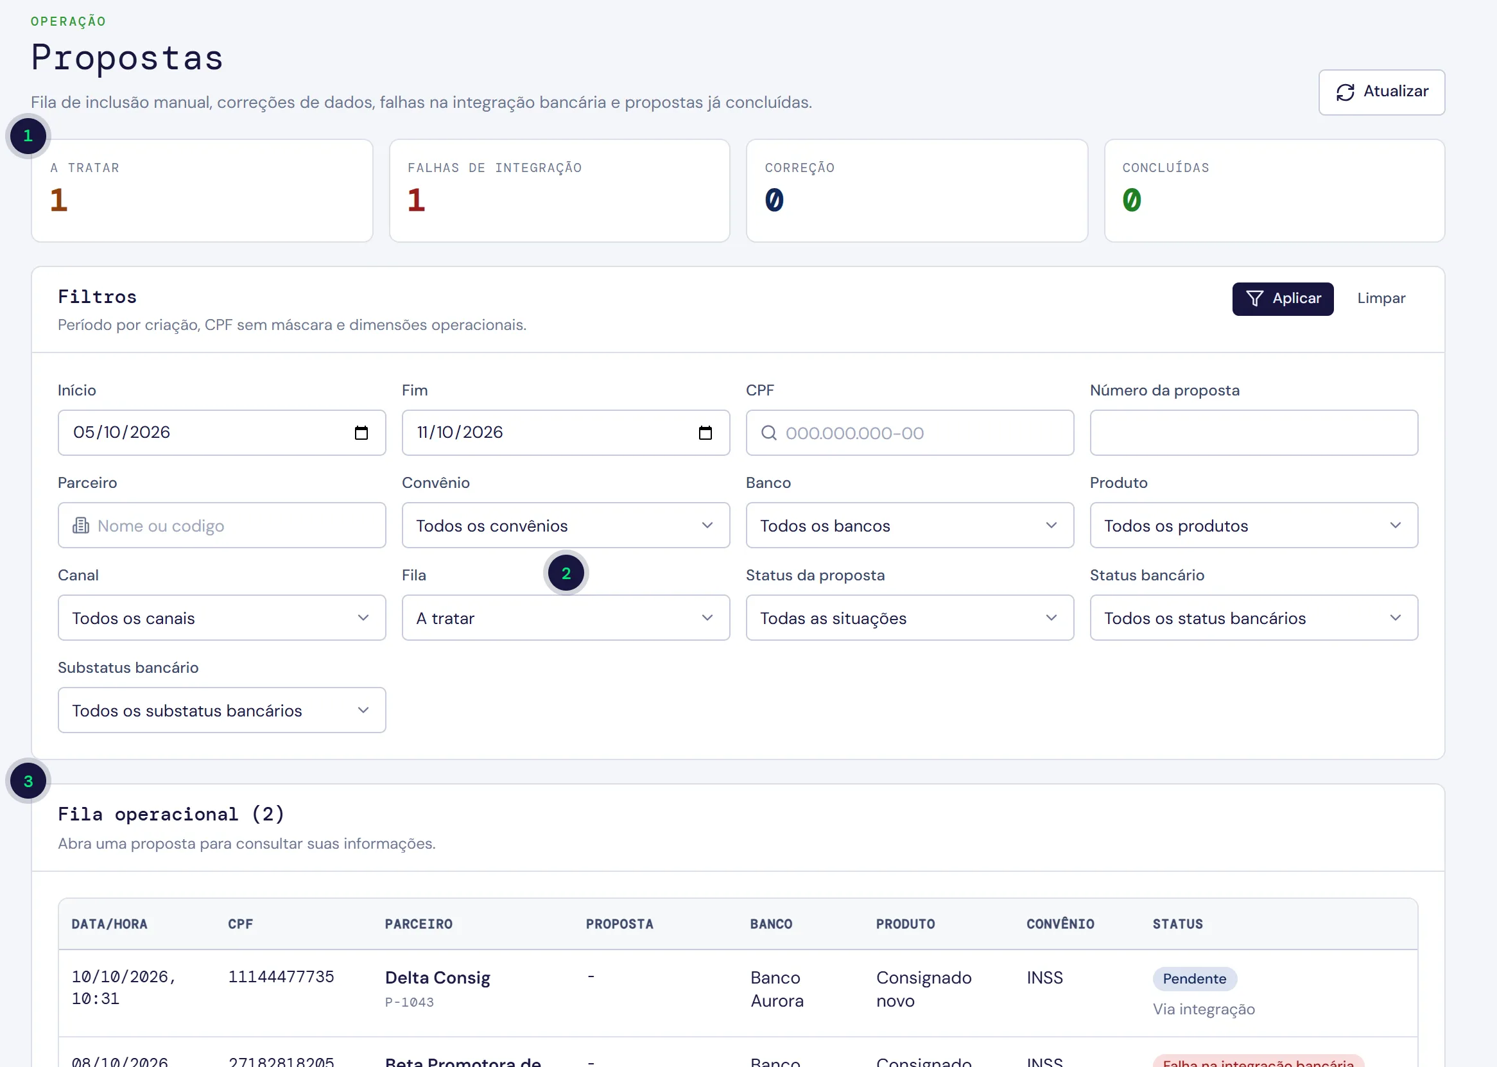
Task: Open the Status bancário dropdown
Action: pyautogui.click(x=1253, y=618)
